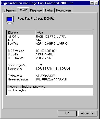Click the ATI2DRAA.DRV driver file value
This screenshot has width=100, height=119.
coord(46,76)
